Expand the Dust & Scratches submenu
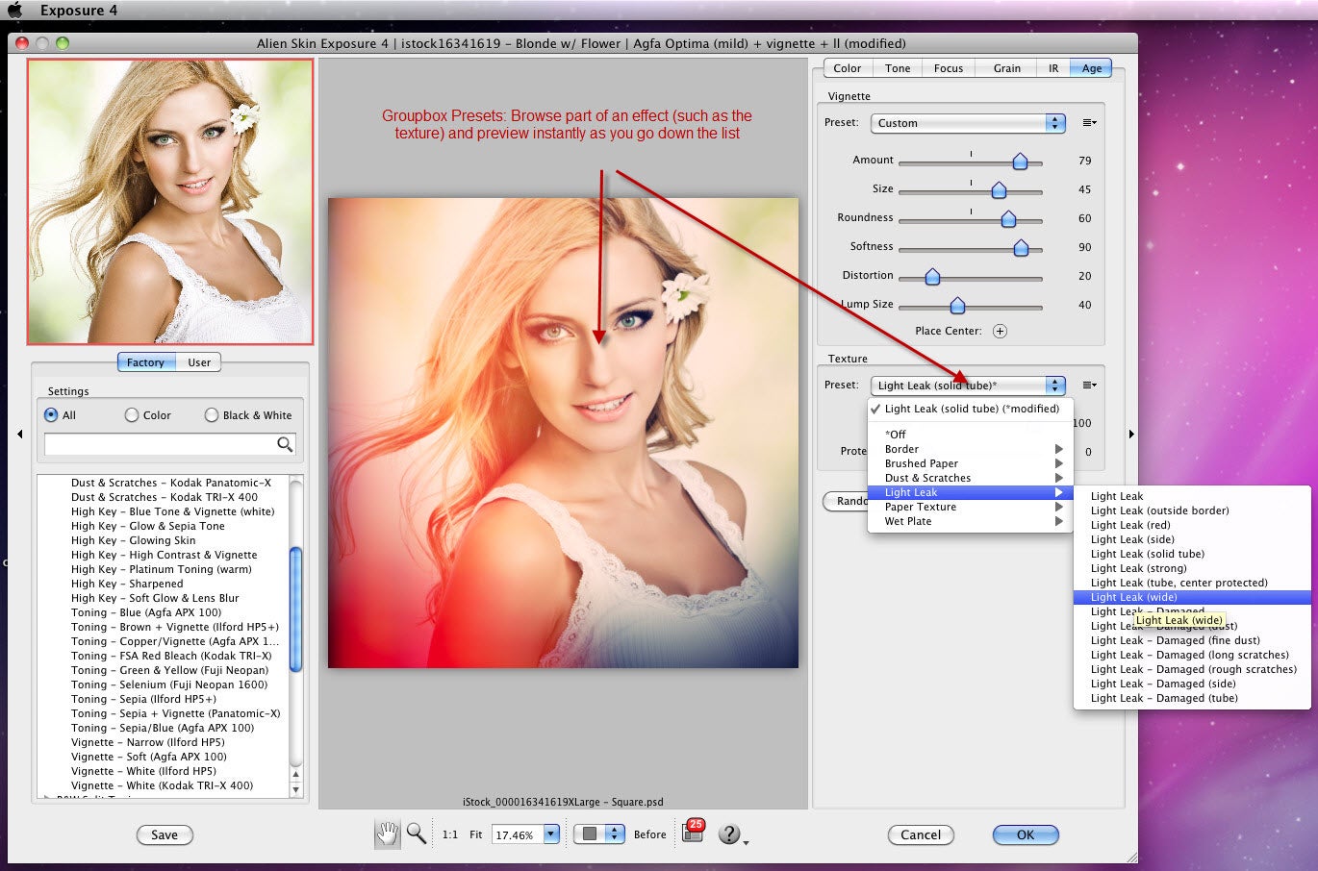The height and width of the screenshot is (871, 1318). 970,478
